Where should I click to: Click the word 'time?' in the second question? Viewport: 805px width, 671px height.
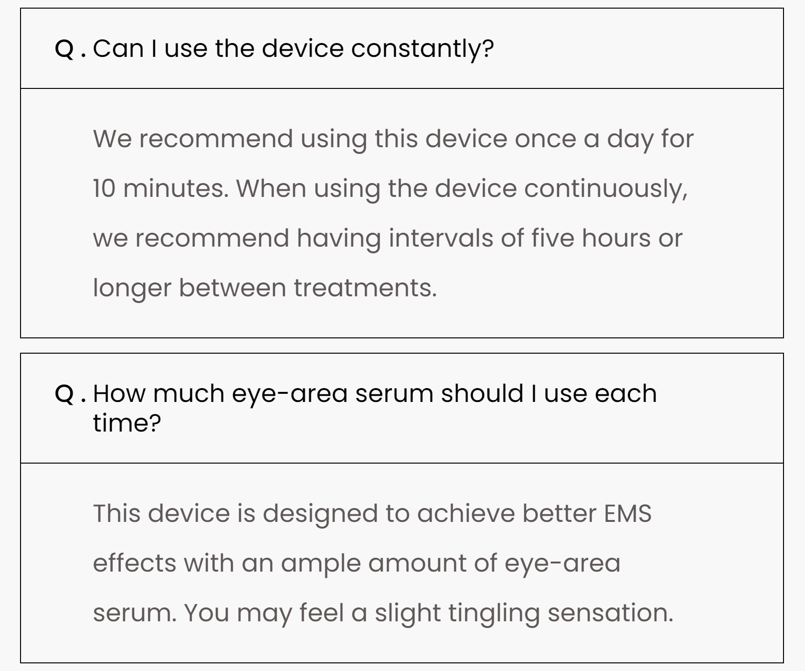[x=127, y=422]
